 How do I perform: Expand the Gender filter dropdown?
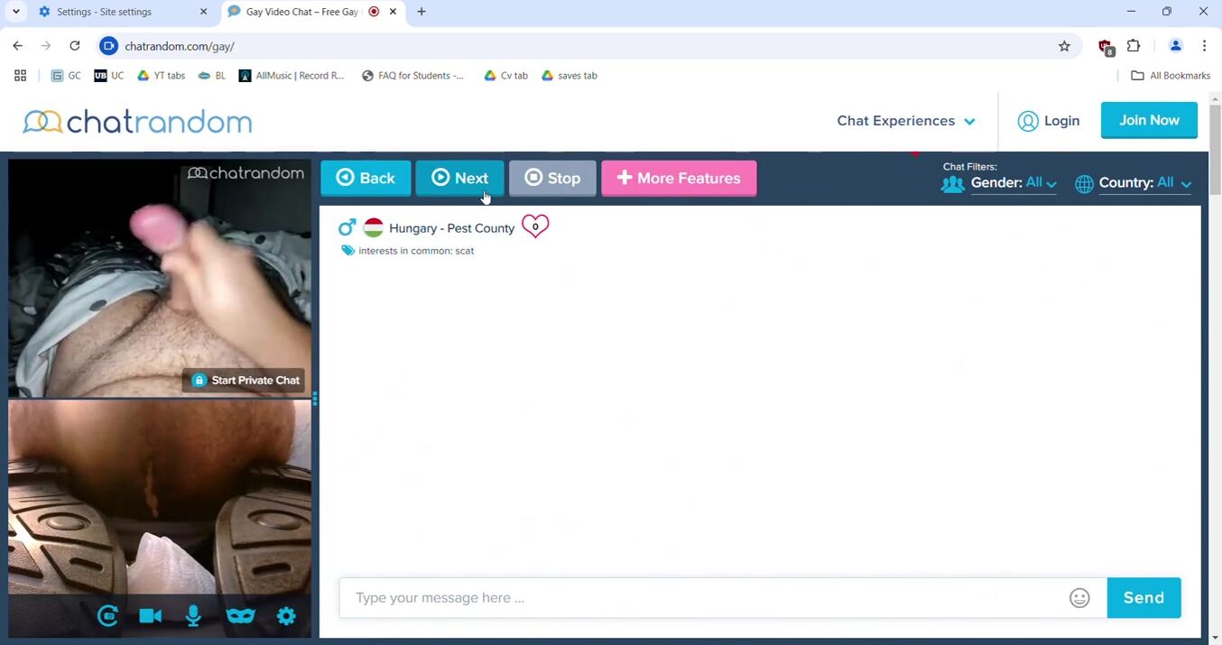pos(1014,183)
